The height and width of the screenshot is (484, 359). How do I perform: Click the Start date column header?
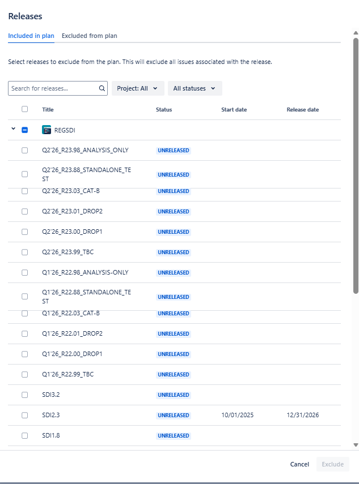pos(234,110)
